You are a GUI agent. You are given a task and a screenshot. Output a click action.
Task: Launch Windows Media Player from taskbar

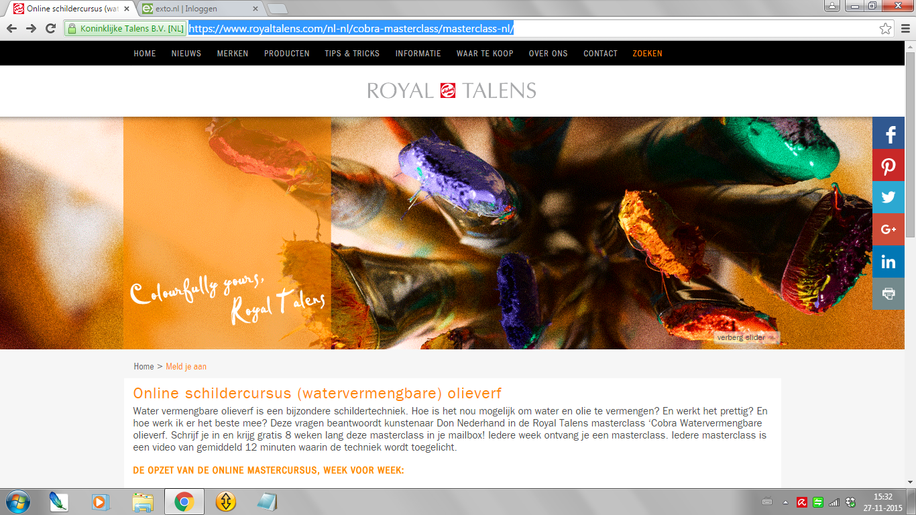coord(101,502)
